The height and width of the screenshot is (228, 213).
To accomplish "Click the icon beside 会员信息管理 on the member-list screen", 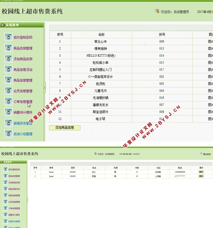I will (5, 202).
